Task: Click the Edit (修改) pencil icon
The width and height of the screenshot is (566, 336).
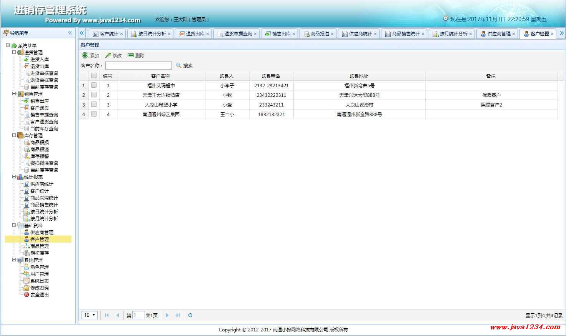Action: 108,55
